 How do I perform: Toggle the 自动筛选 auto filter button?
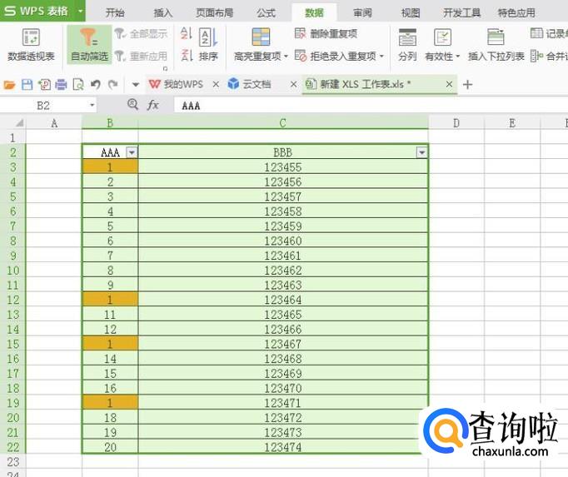tap(88, 38)
